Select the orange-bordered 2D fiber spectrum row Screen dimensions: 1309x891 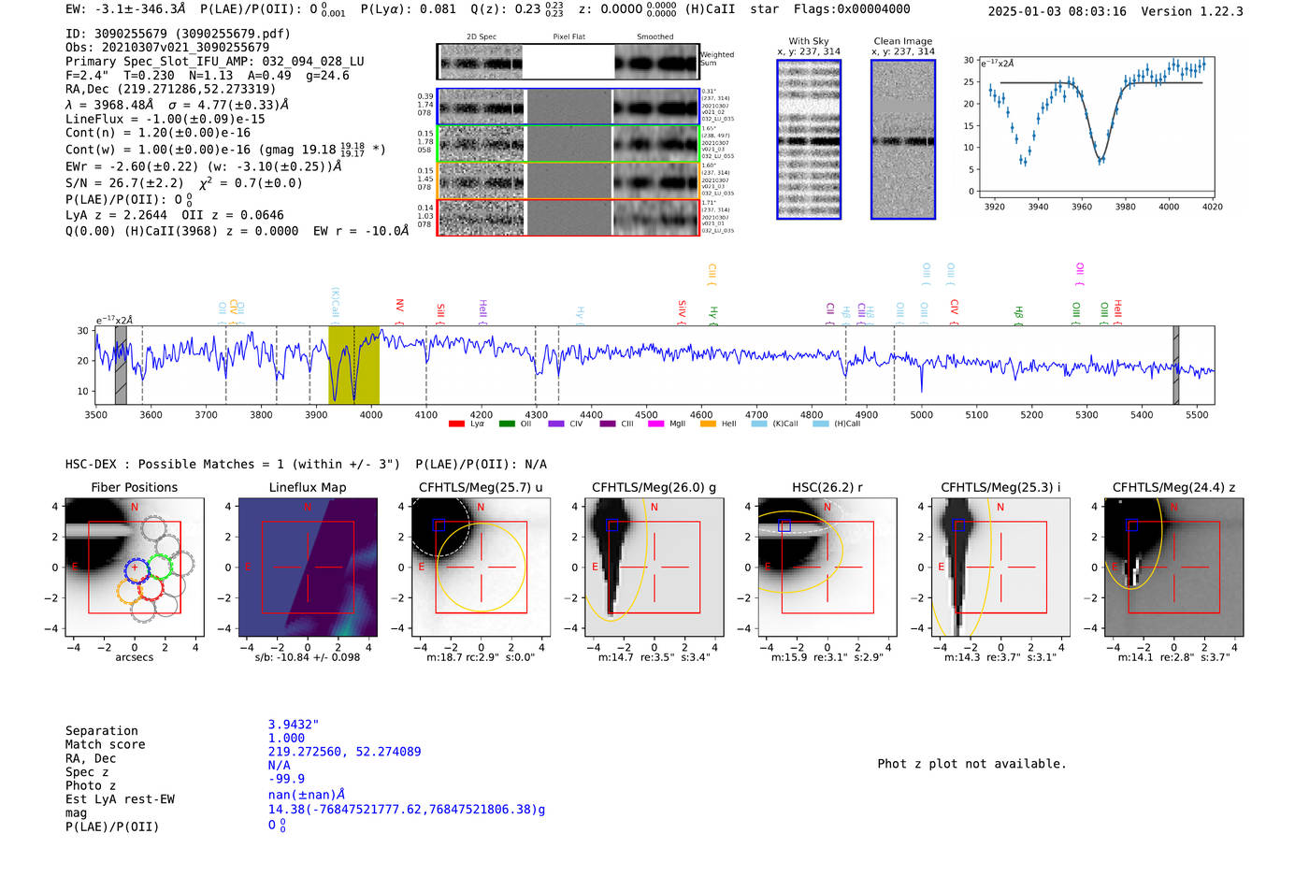click(x=568, y=180)
